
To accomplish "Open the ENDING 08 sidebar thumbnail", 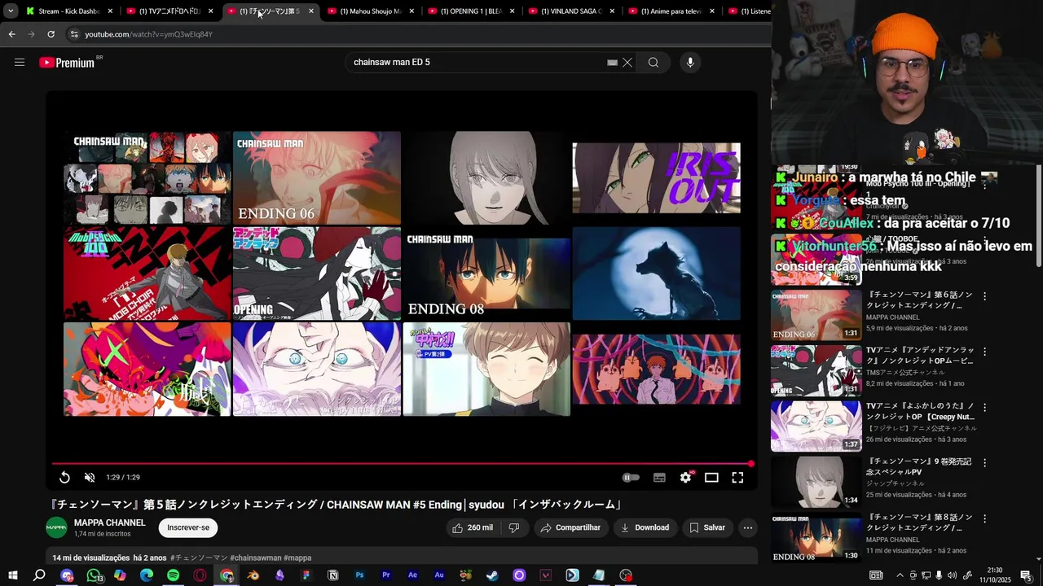I will tap(816, 537).
